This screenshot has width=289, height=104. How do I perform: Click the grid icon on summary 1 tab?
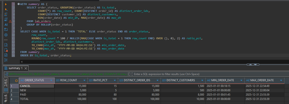pyautogui.click(x=6, y=68)
